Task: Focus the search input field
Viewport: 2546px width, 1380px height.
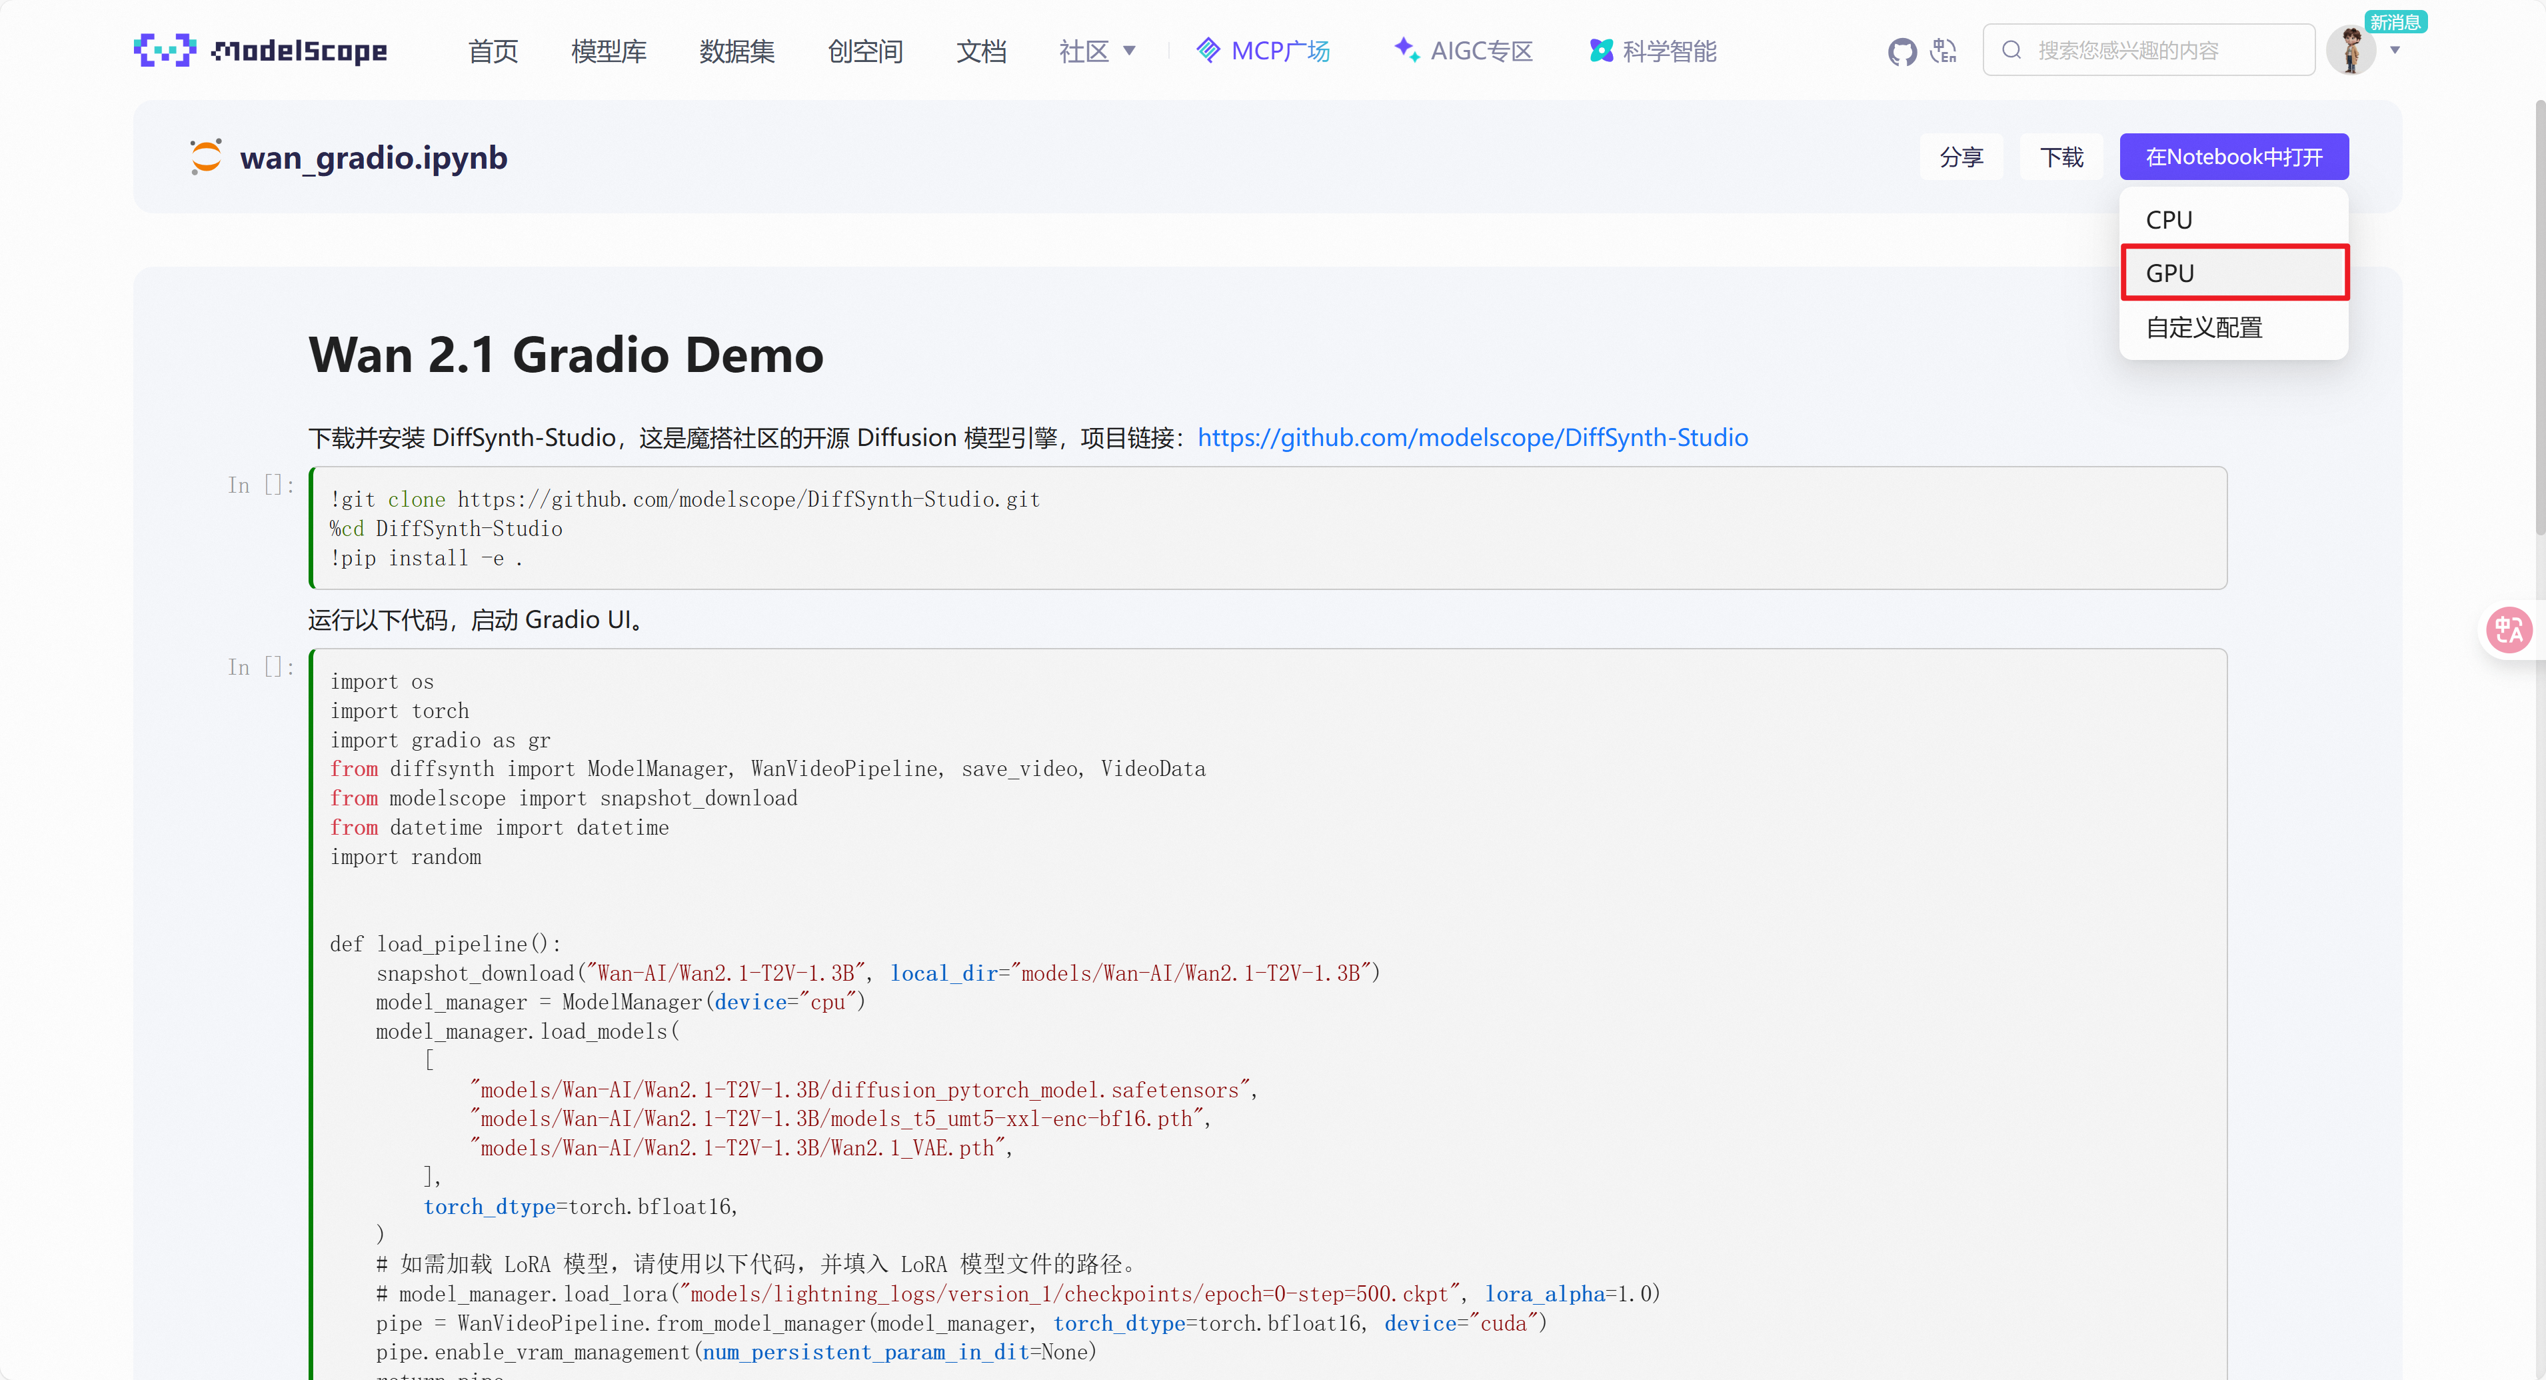Action: 2165,51
